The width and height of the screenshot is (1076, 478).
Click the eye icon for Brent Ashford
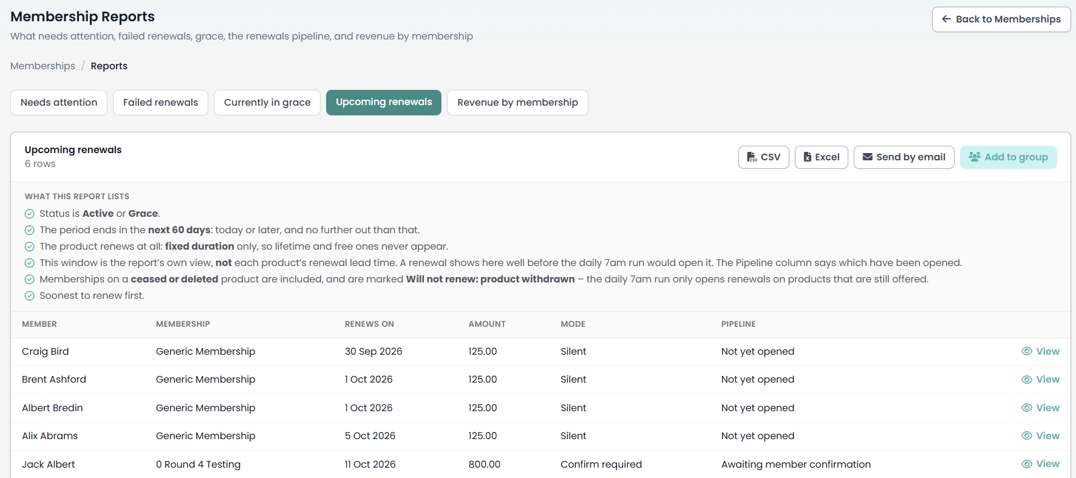tap(1027, 380)
